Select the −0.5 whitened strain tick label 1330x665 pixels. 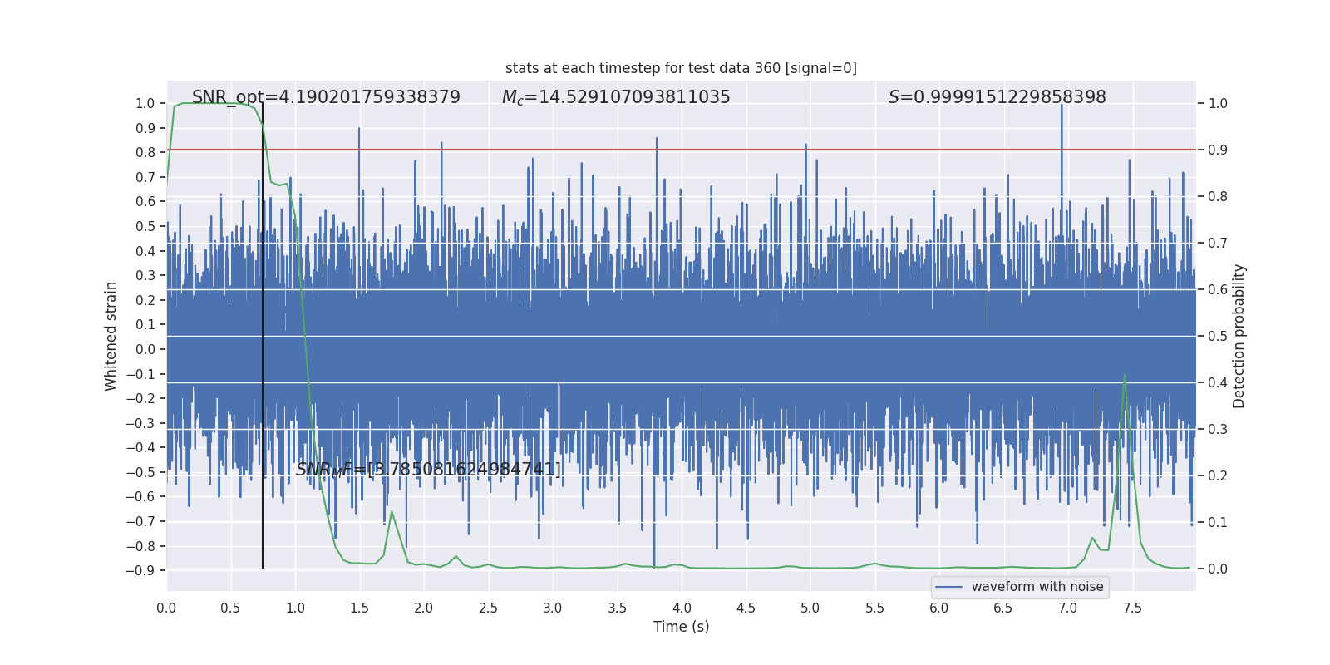point(140,472)
